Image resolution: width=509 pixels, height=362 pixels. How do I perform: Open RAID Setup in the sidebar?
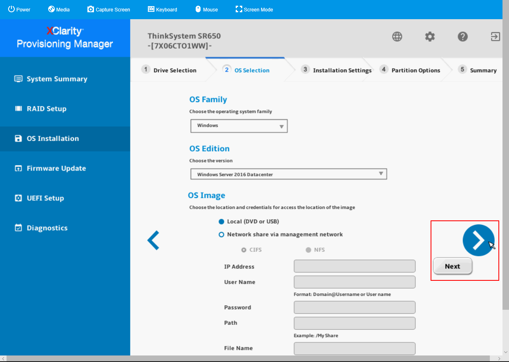click(65, 109)
